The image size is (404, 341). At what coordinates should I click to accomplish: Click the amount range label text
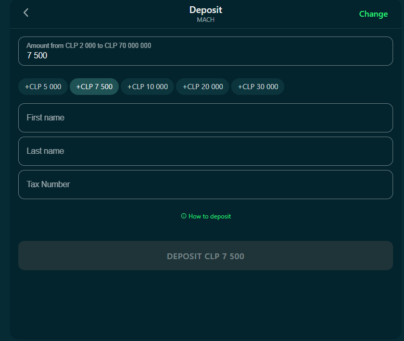coord(89,46)
